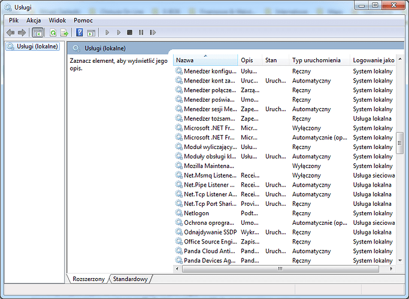Viewport: 409px width, 299px height.
Task: Sort by the Opis column header
Action: pyautogui.click(x=250, y=60)
